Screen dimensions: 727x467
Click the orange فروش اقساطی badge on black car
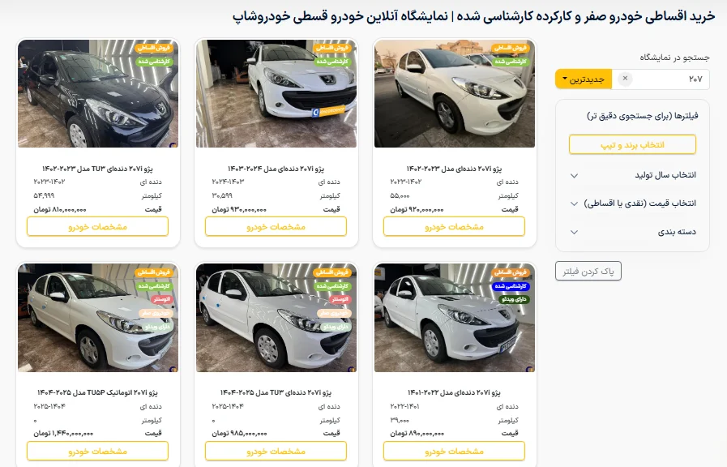click(154, 48)
